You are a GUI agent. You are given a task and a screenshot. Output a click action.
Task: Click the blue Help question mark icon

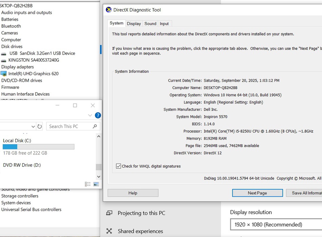(x=98, y=115)
